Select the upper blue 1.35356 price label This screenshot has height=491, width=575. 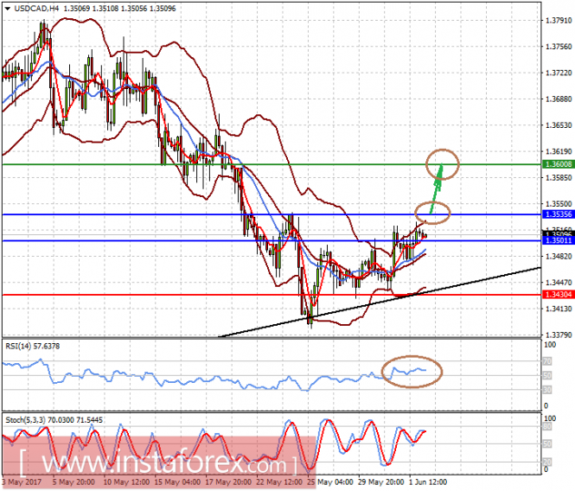558,214
